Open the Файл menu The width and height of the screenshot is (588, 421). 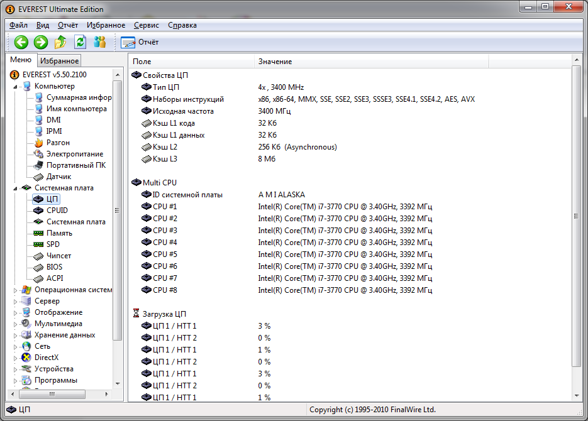(18, 25)
